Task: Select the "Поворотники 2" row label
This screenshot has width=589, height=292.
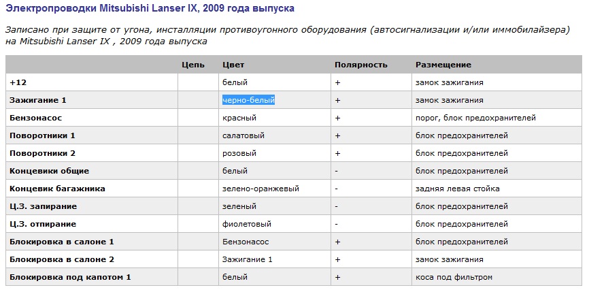Action: 42,153
